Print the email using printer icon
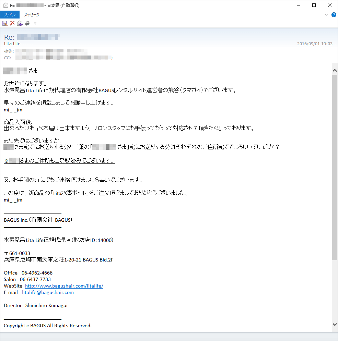This screenshot has width=338, height=341. [28, 24]
